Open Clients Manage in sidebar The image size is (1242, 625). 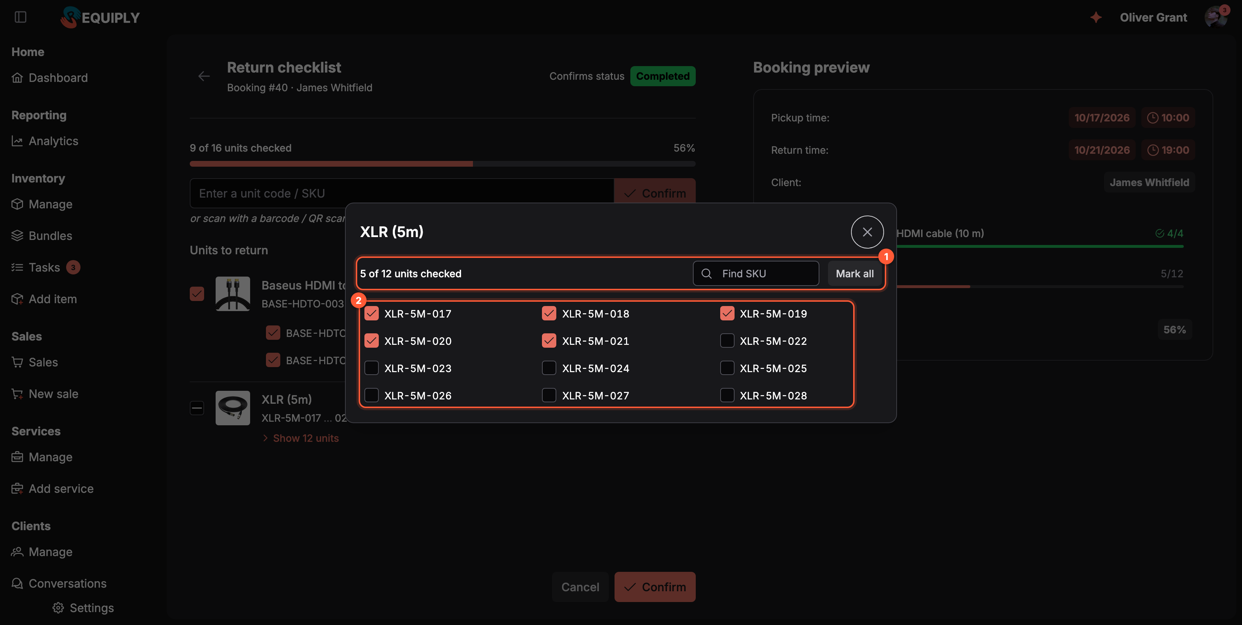pyautogui.click(x=42, y=552)
